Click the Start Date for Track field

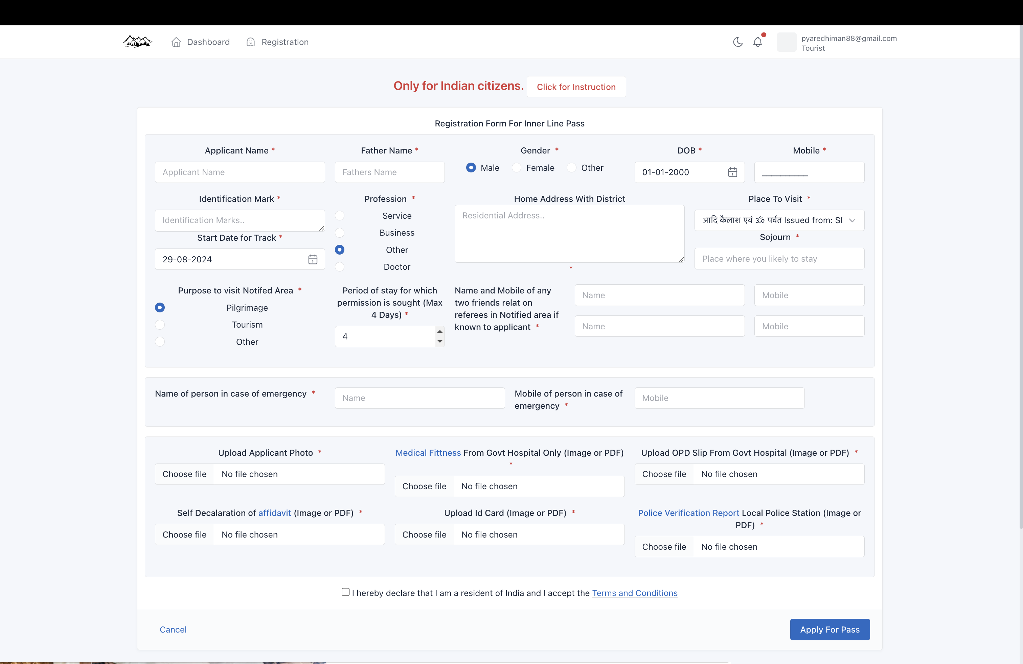[x=240, y=259]
